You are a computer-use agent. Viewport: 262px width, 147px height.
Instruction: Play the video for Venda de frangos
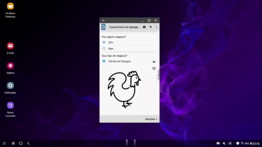[154, 68]
